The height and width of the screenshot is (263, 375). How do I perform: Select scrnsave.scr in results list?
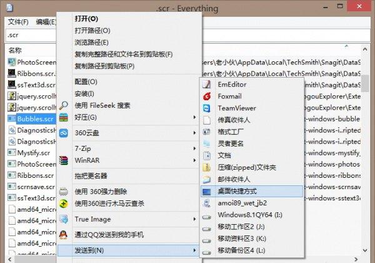pyautogui.click(x=36, y=187)
